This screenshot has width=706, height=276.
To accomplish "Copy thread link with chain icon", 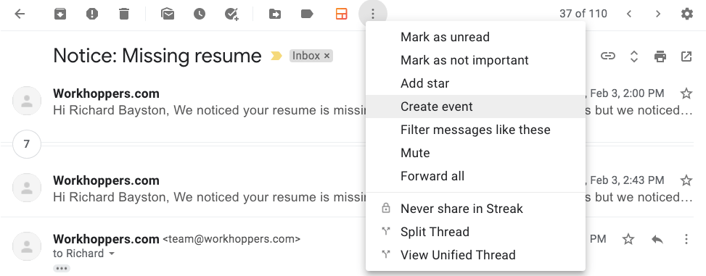I will tap(608, 57).
